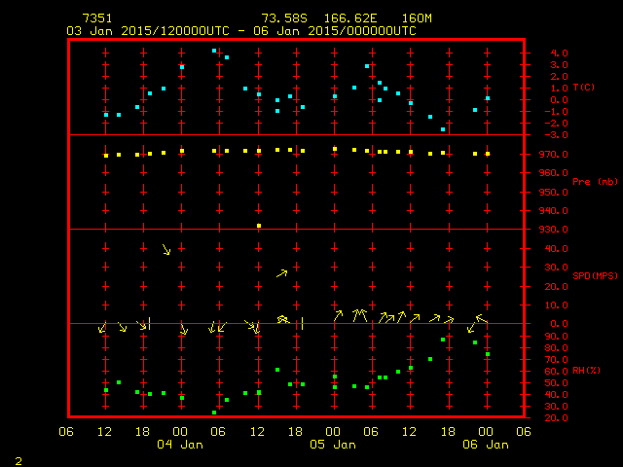
Task: Select the last yellow pressure point on the right
Action: (x=488, y=154)
